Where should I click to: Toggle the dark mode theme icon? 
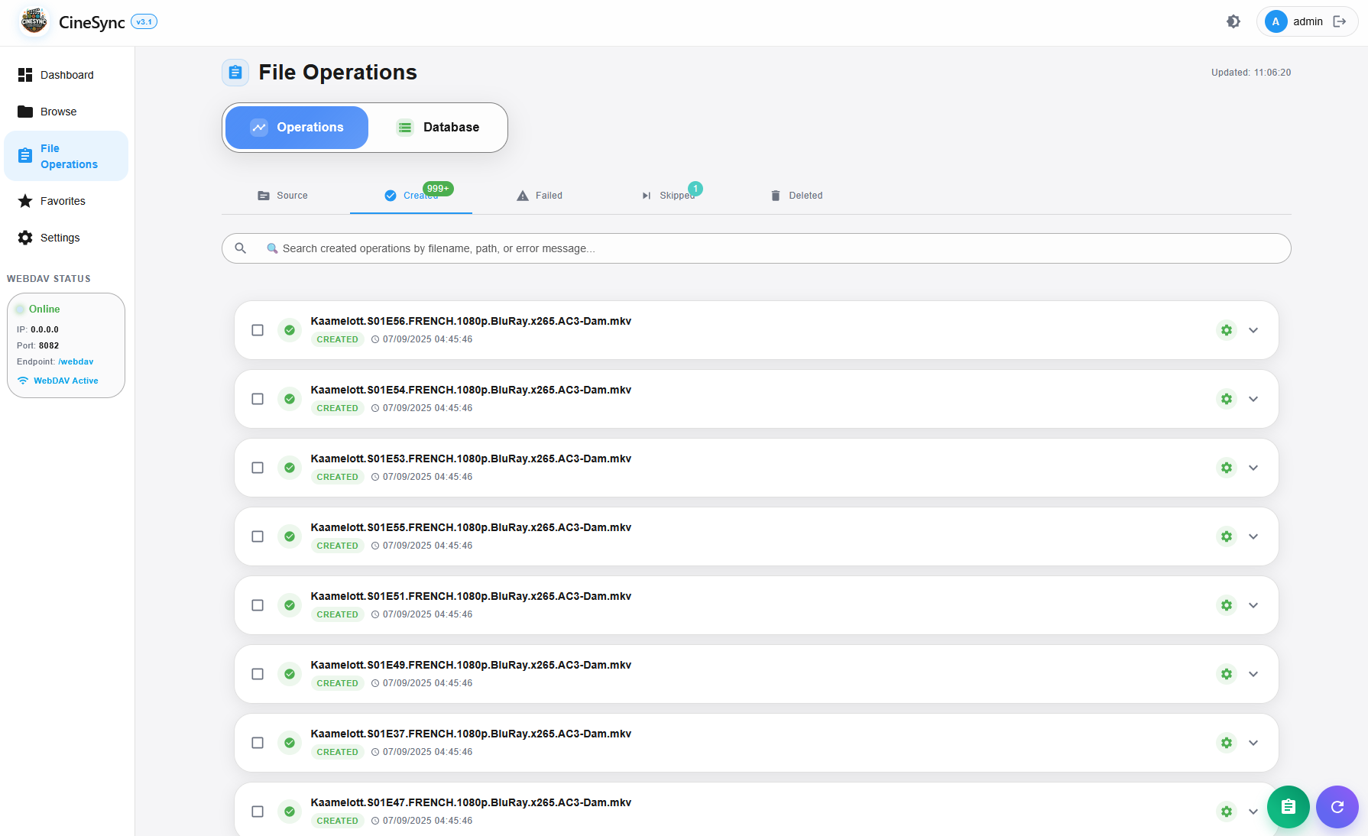tap(1233, 21)
